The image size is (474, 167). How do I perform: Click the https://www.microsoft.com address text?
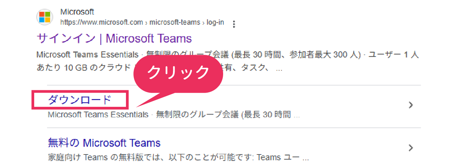coord(102,23)
